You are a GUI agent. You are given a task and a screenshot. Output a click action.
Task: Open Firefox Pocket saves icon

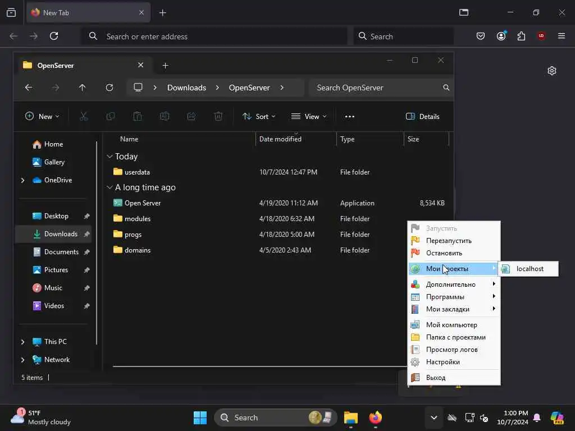[x=481, y=36]
